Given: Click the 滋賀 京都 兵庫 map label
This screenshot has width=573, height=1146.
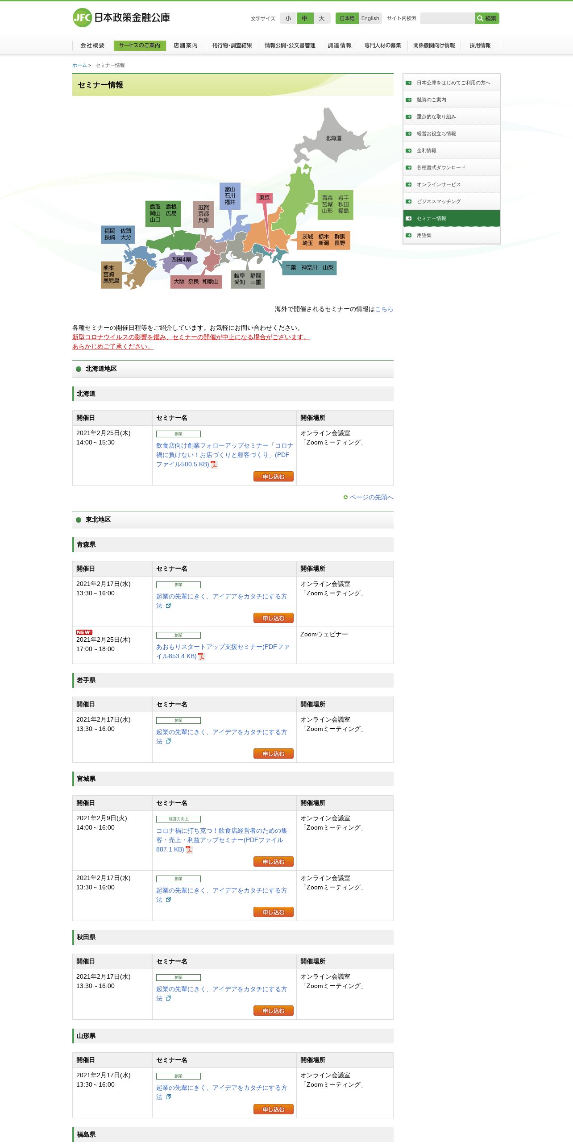Looking at the screenshot, I should coord(203,214).
